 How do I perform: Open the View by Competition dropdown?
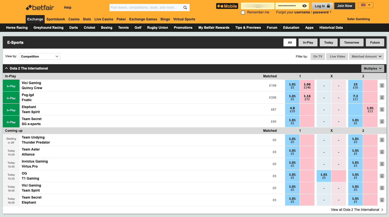click(x=40, y=56)
